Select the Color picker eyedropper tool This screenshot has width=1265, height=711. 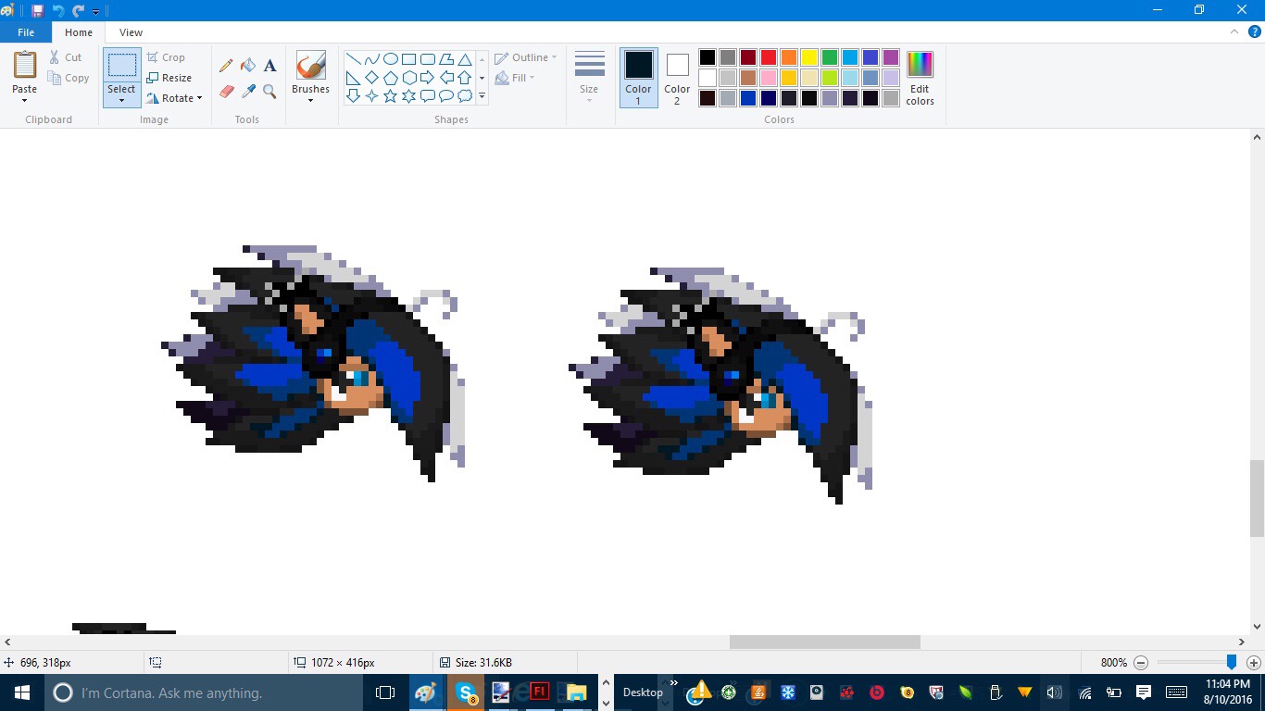[248, 91]
